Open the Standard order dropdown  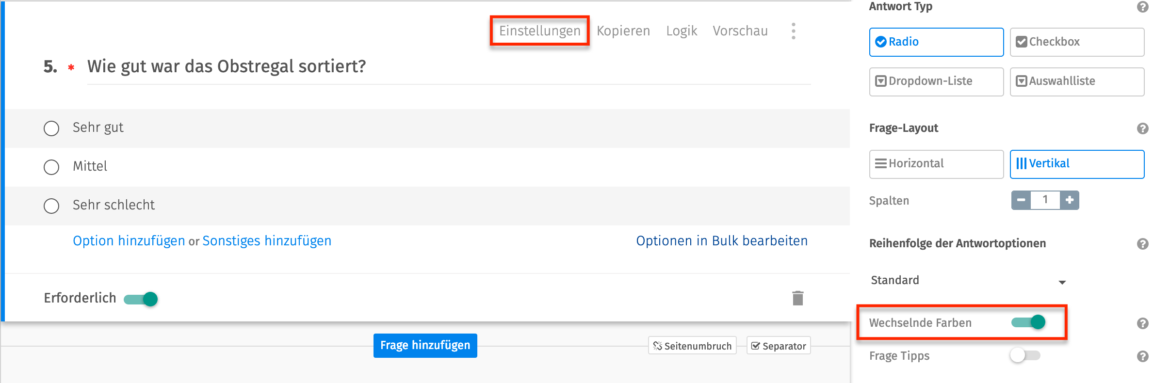tap(968, 281)
